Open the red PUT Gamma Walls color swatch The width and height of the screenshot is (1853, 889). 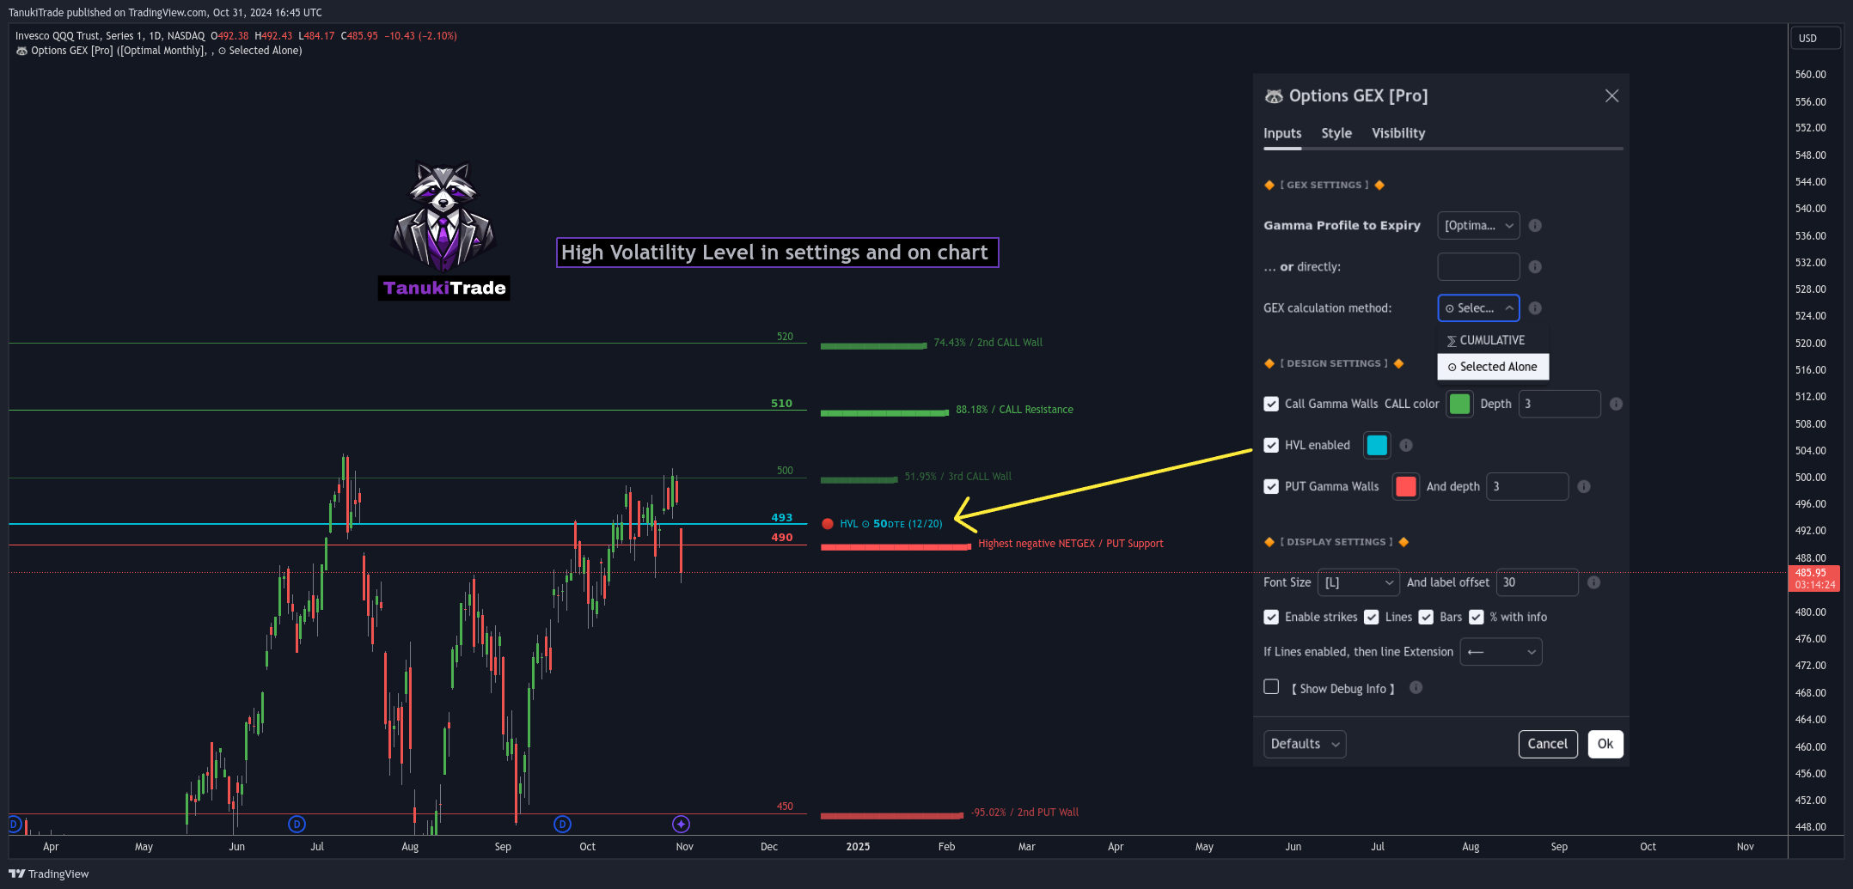coord(1406,486)
